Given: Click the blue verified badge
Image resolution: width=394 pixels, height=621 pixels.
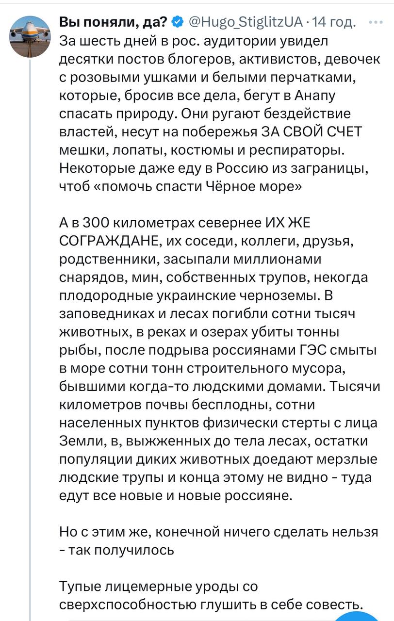Looking at the screenshot, I should [178, 22].
